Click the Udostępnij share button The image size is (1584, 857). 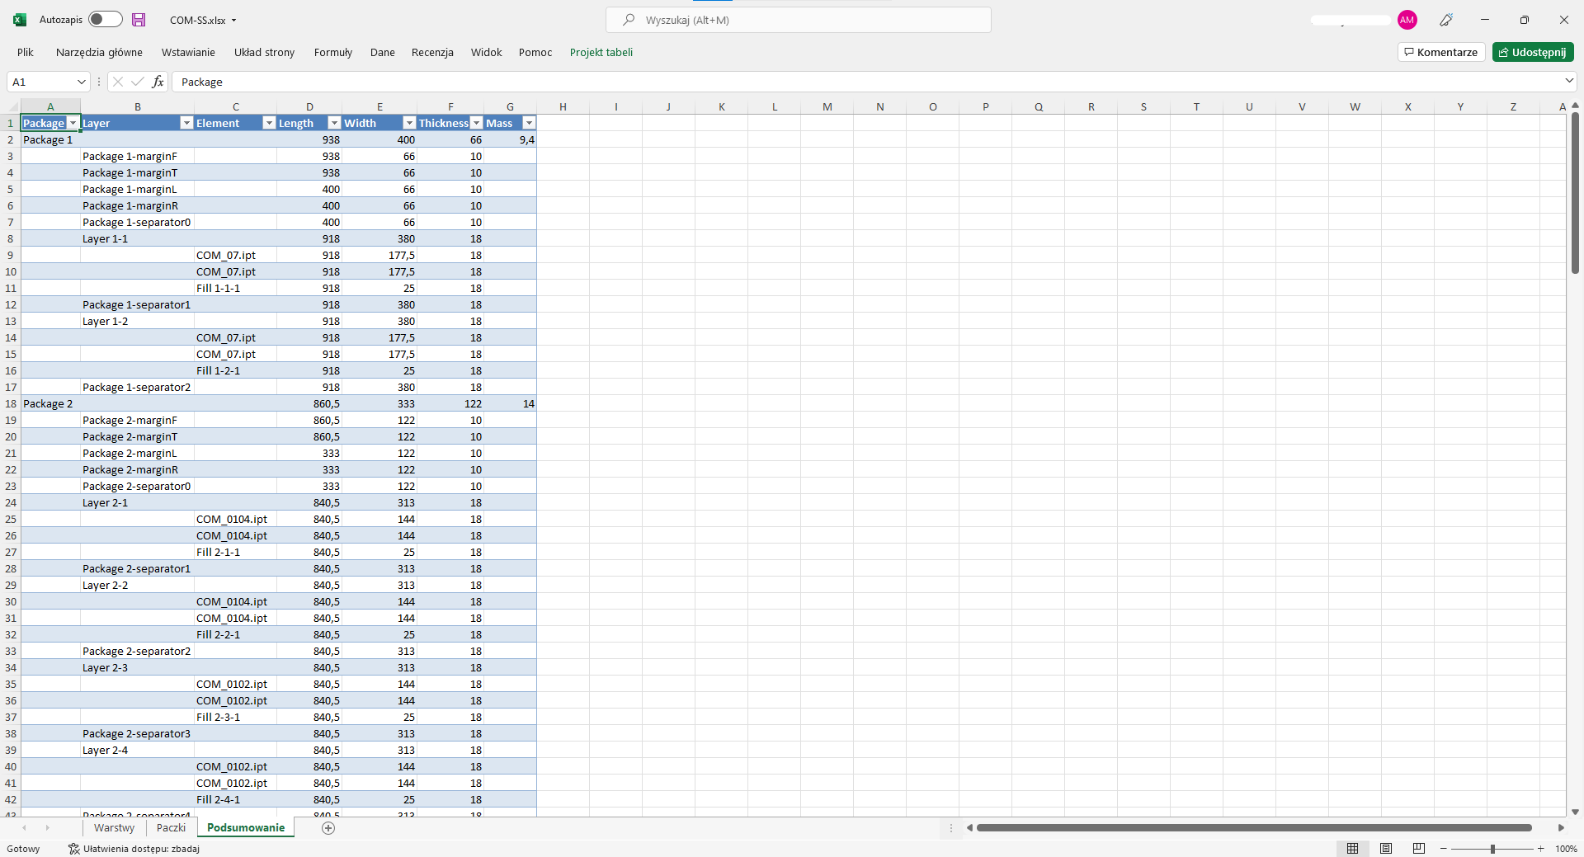(1533, 53)
